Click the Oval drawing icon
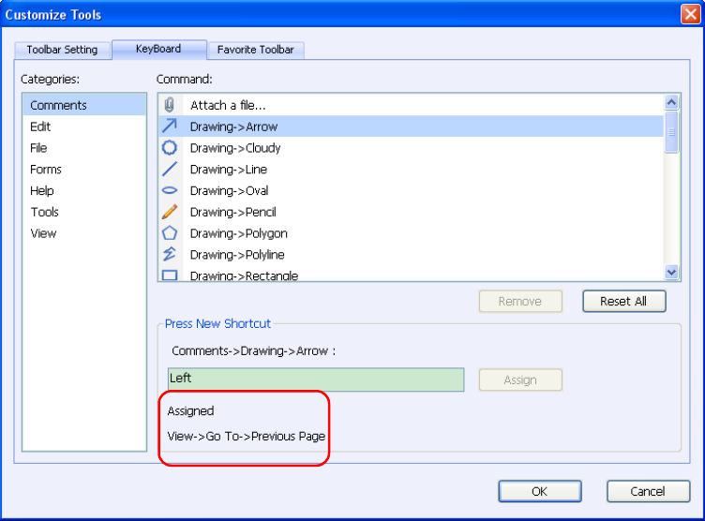 [x=169, y=190]
